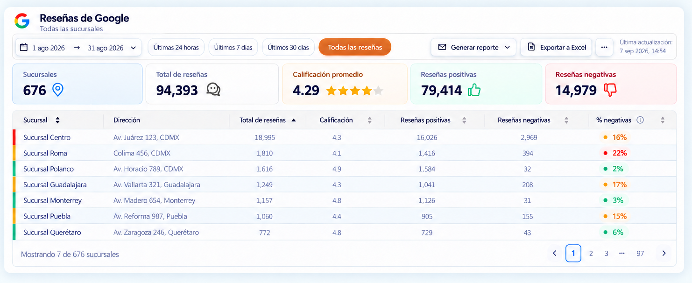The image size is (692, 283).
Task: Go to page 3
Action: pos(607,254)
